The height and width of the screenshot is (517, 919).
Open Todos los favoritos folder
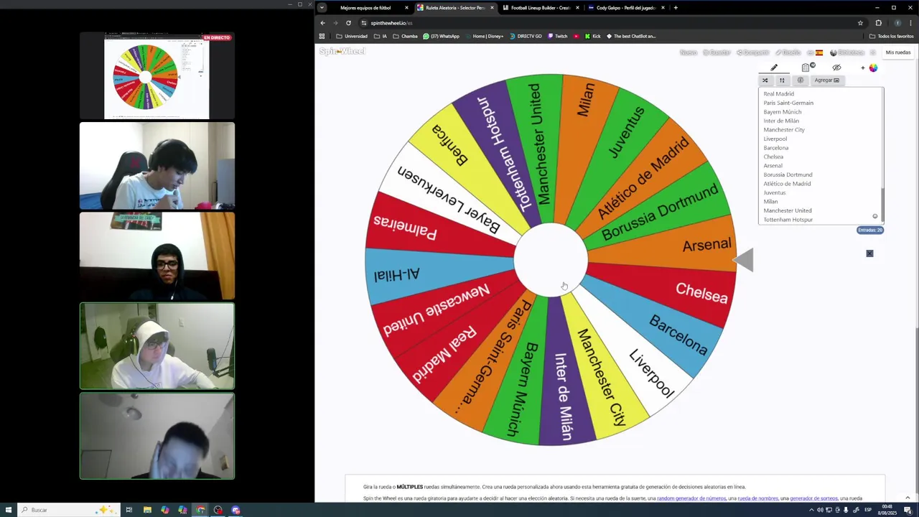[891, 36]
